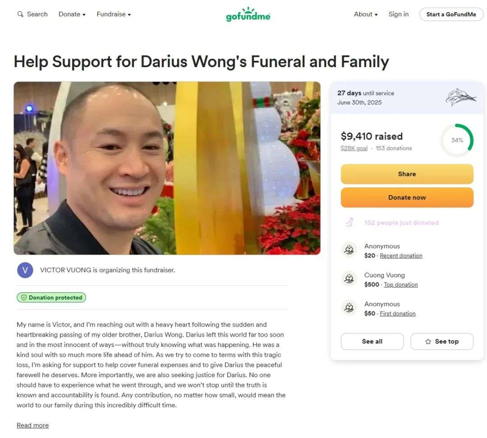Click the GoFundMe logo

tap(248, 14)
